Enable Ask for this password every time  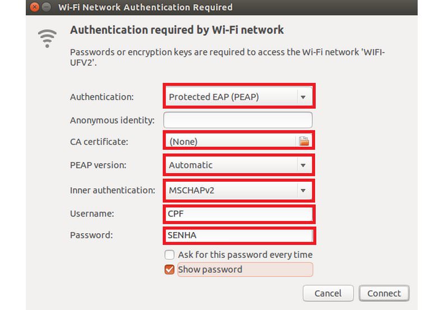(169, 255)
